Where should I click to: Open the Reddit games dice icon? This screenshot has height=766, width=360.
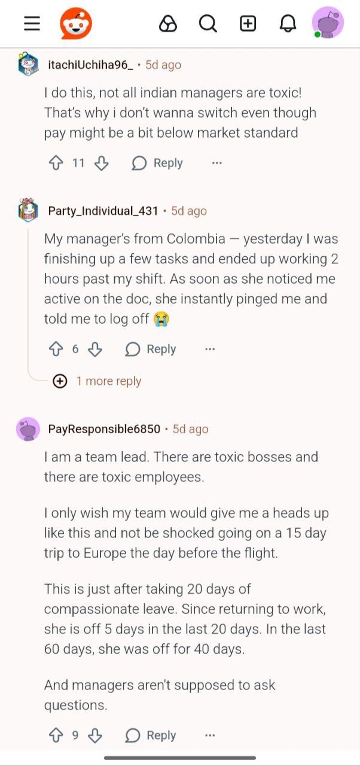(168, 23)
